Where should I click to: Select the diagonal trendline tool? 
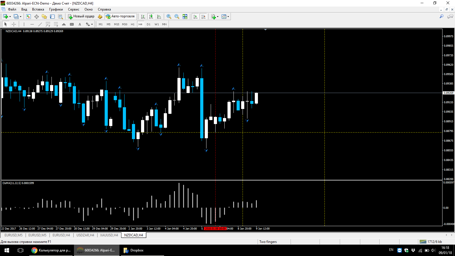point(40,24)
